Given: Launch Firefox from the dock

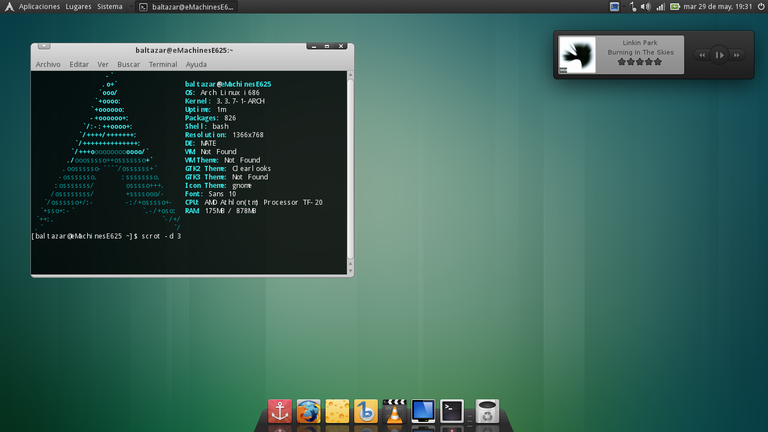Looking at the screenshot, I should pos(309,411).
